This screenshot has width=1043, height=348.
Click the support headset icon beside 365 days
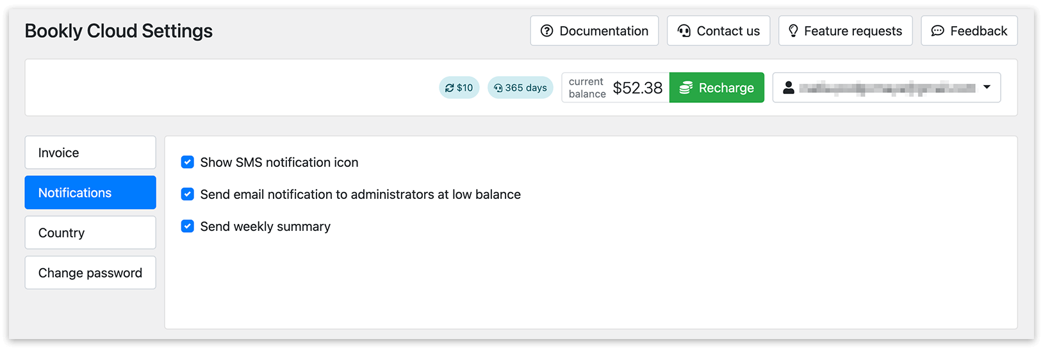coord(498,88)
